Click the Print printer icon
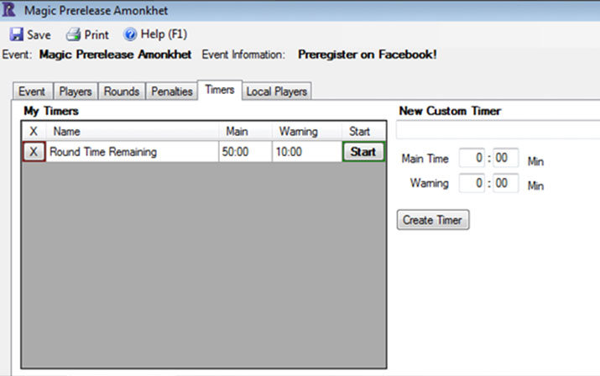Screen dimensions: 600x376 (73, 34)
